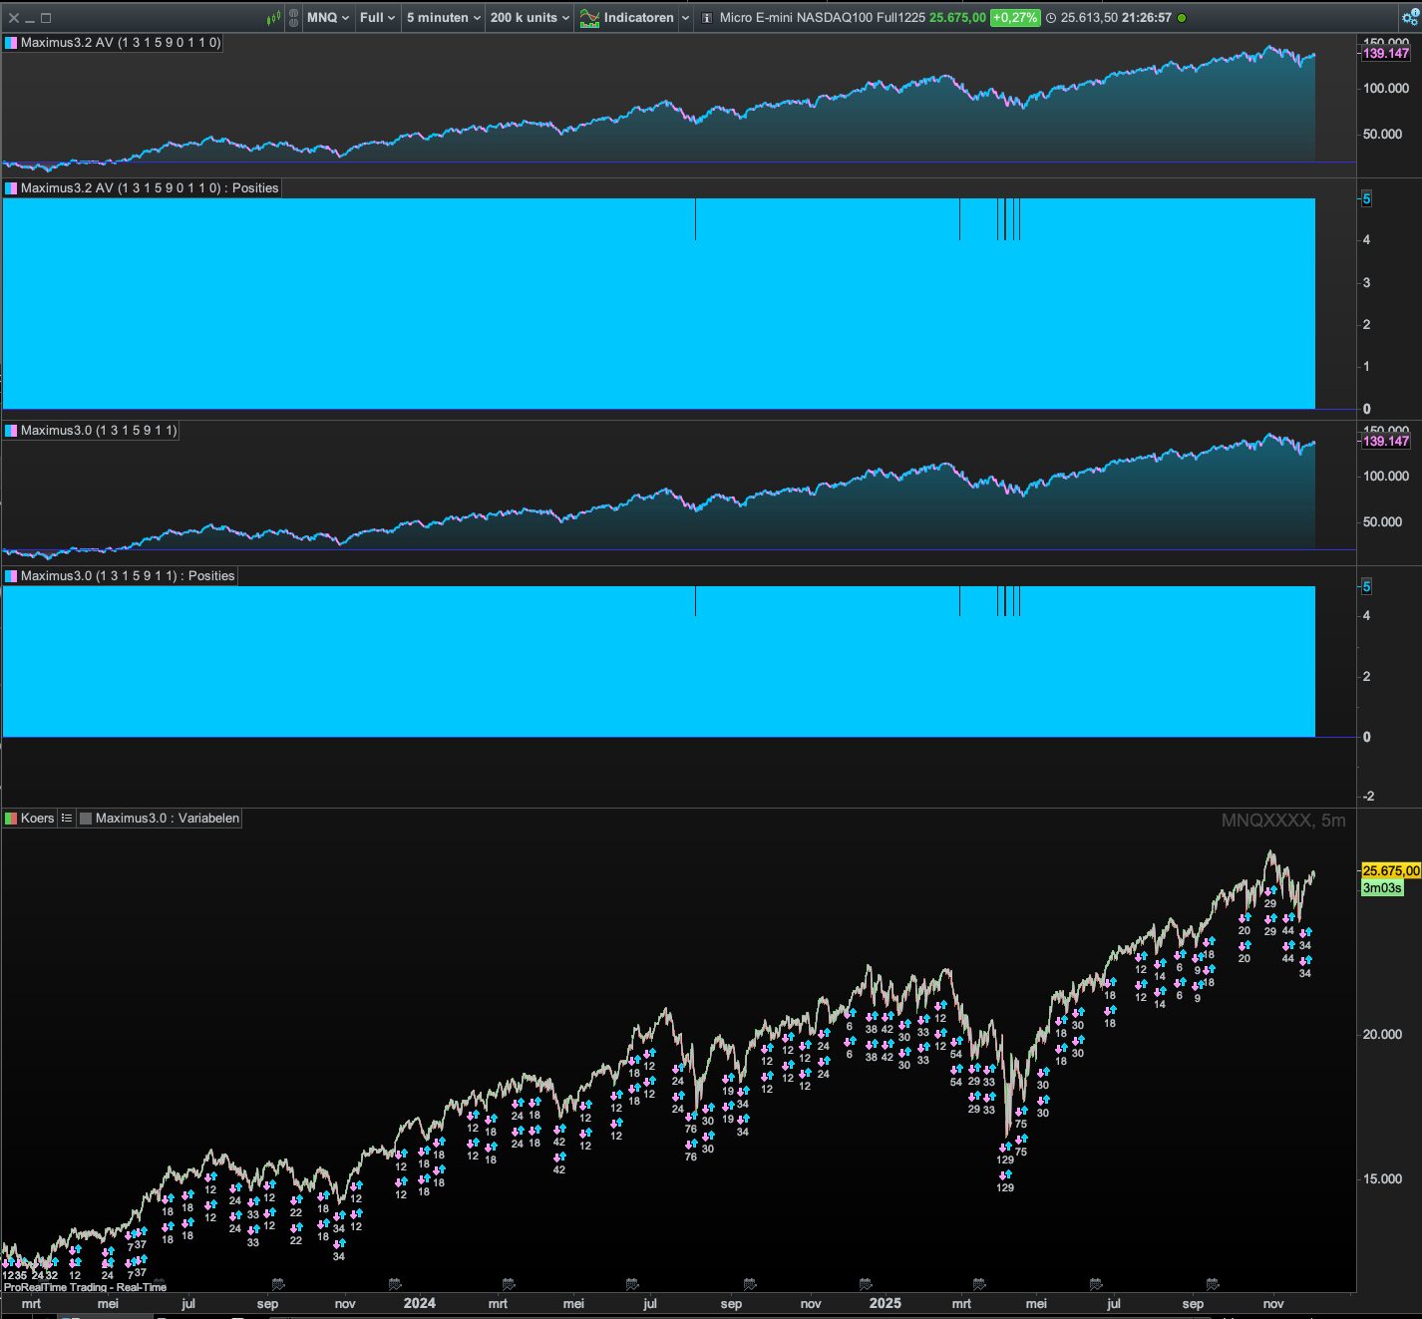
Task: Click the Maximus3.0 (1 3 1 5 9 1 1) label
Action: [99, 430]
